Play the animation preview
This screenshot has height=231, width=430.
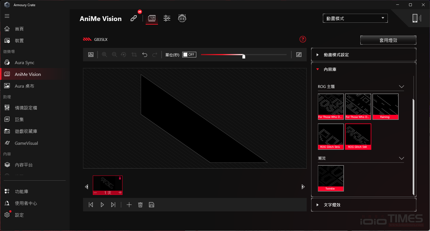[102, 205]
